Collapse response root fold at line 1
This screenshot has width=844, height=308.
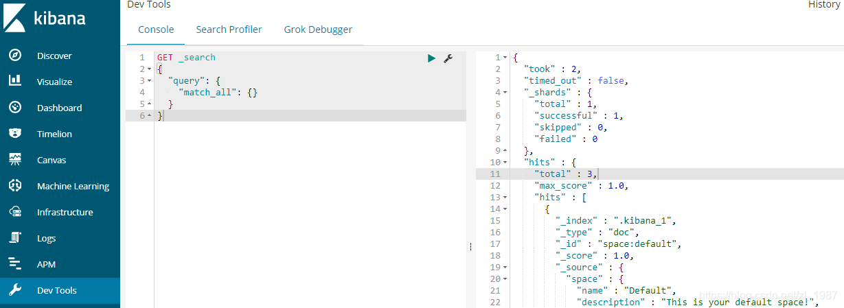tap(505, 58)
